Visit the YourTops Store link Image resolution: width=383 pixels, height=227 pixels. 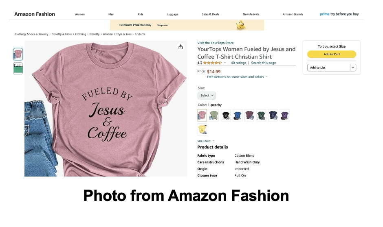point(215,43)
